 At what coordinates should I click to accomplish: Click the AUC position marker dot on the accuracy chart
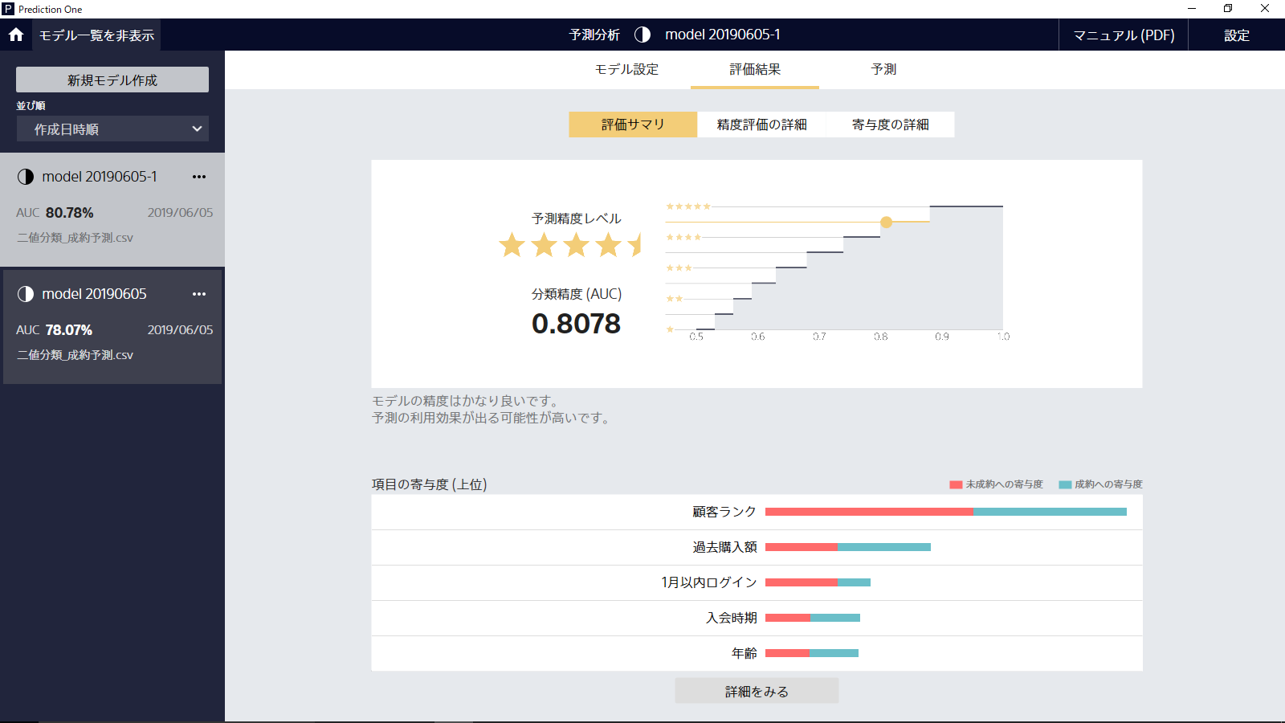coord(887,223)
